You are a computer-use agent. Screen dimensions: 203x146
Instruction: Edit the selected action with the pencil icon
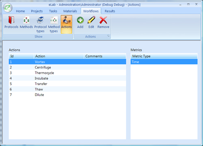click(x=91, y=22)
